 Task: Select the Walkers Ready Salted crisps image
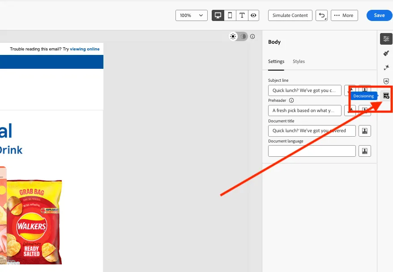point(34,222)
